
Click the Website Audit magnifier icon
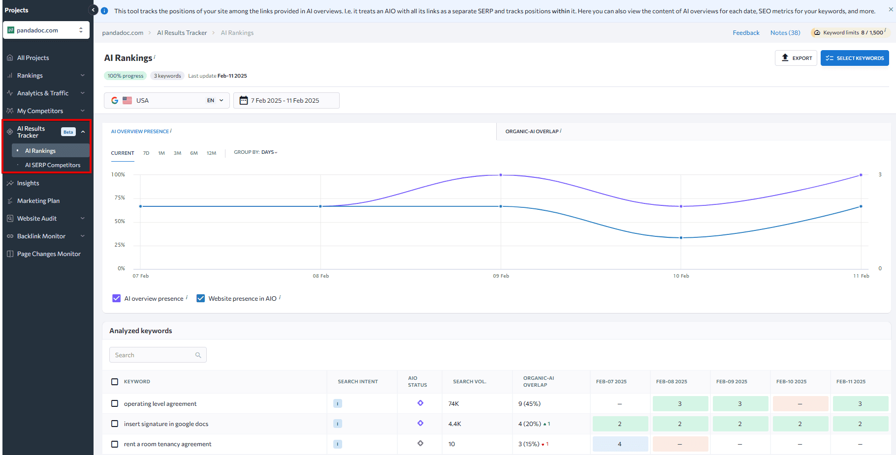pyautogui.click(x=10, y=219)
